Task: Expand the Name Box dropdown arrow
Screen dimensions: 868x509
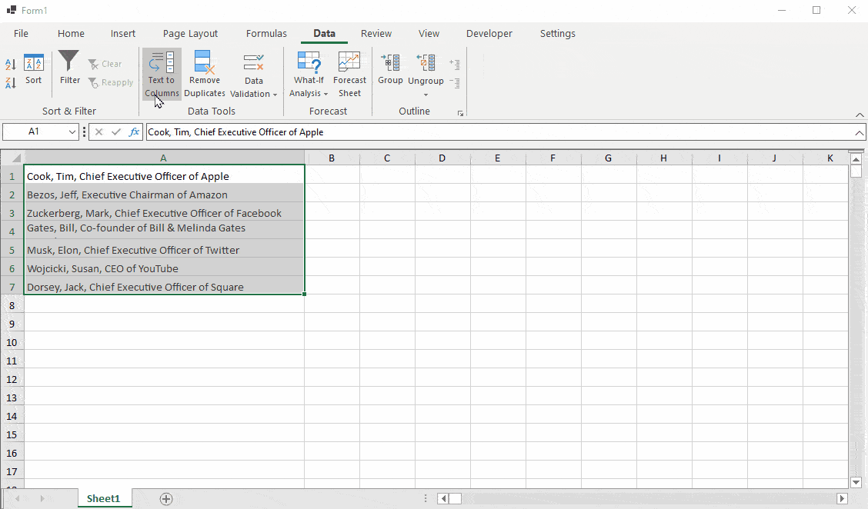Action: pyautogui.click(x=72, y=132)
